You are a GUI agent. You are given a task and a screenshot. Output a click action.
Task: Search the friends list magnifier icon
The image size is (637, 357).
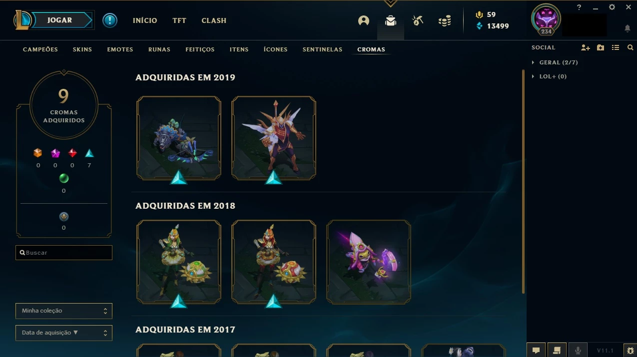click(630, 47)
